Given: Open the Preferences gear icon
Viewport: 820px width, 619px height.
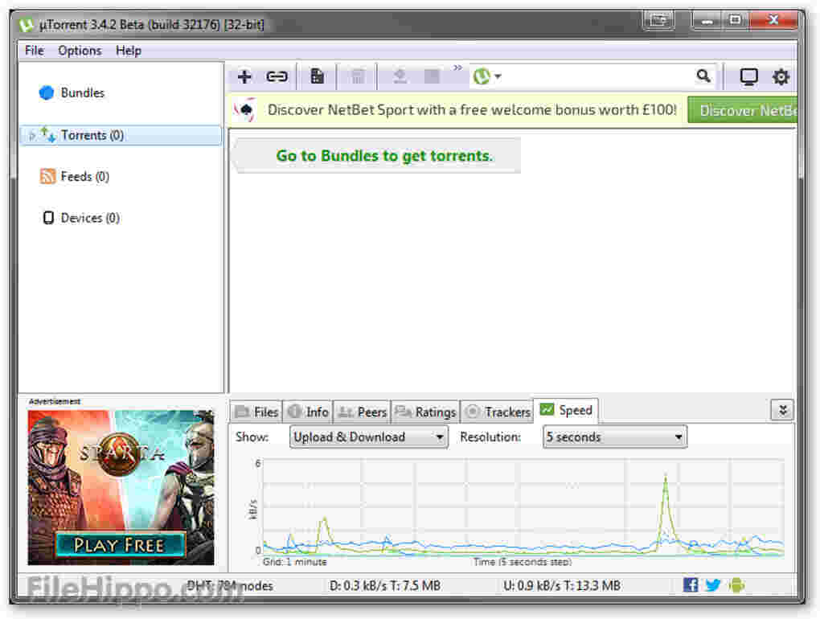Looking at the screenshot, I should (x=781, y=77).
